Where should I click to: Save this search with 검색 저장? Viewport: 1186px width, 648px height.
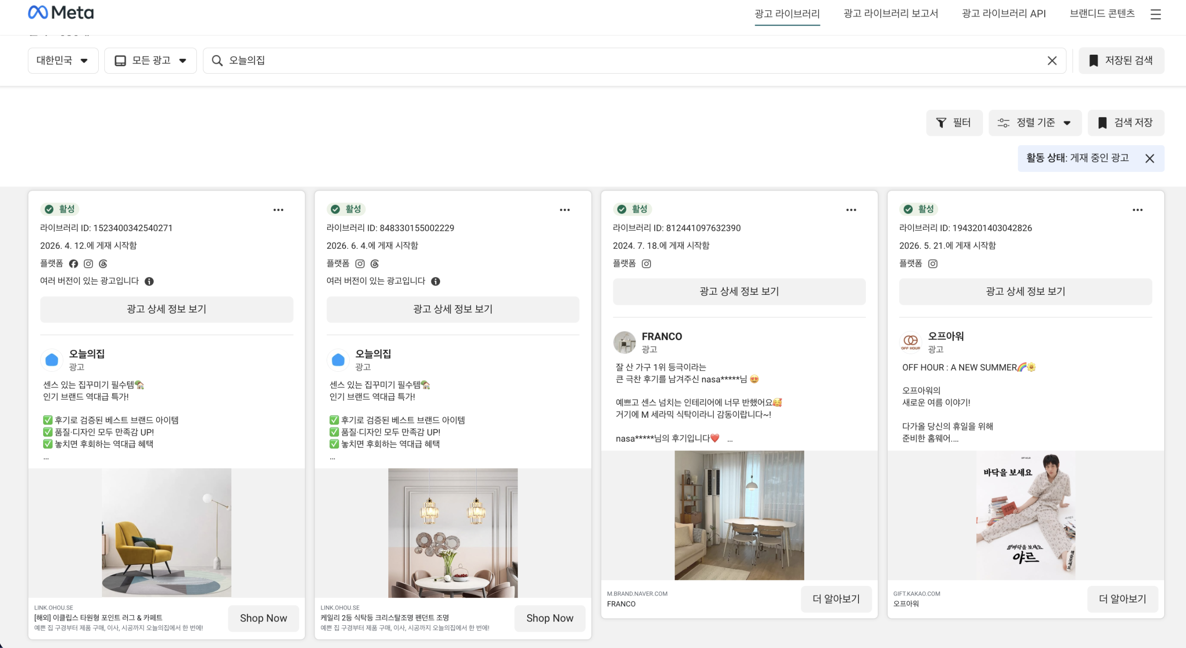[1126, 123]
